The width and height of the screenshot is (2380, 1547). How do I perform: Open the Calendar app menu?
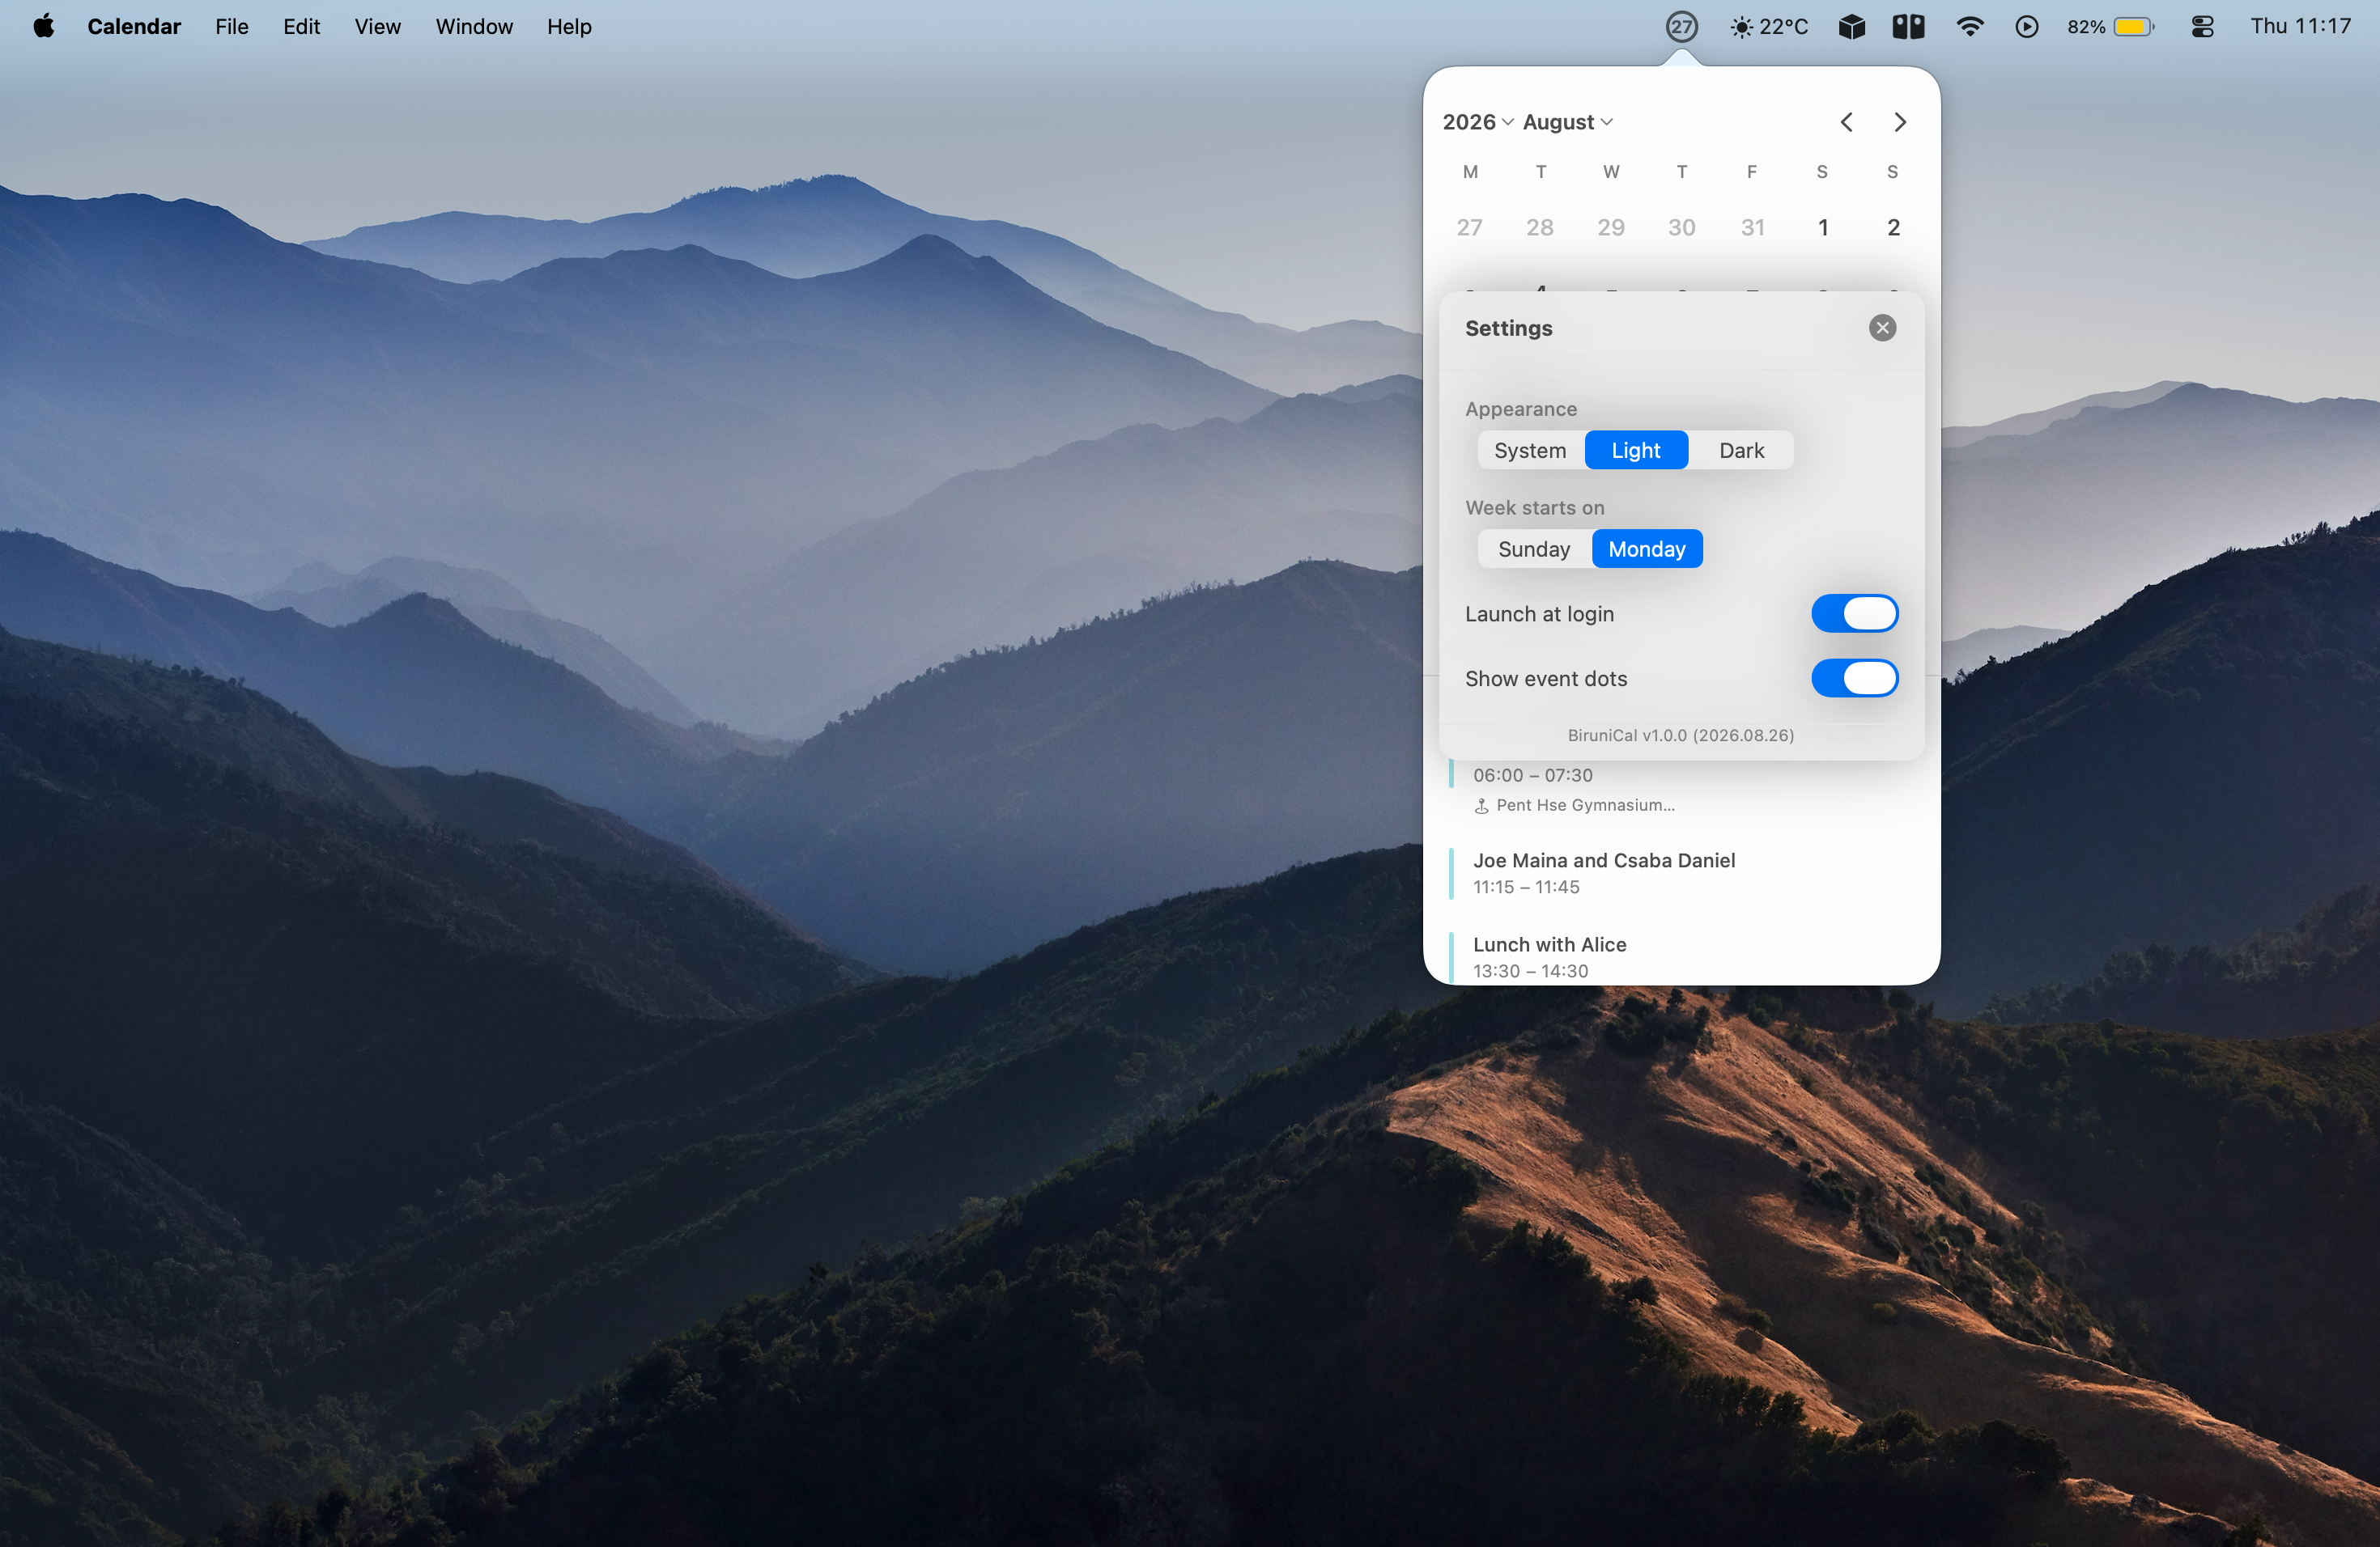coord(134,26)
